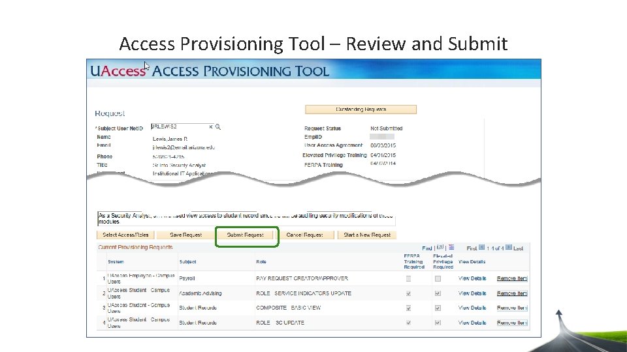Toggle Elevated Privilege for COMPOSITE BASIC VIEW row
627x352 pixels.
[x=438, y=308]
